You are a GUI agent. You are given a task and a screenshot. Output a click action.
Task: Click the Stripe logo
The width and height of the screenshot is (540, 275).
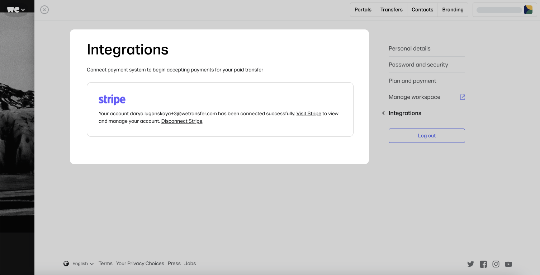[112, 99]
